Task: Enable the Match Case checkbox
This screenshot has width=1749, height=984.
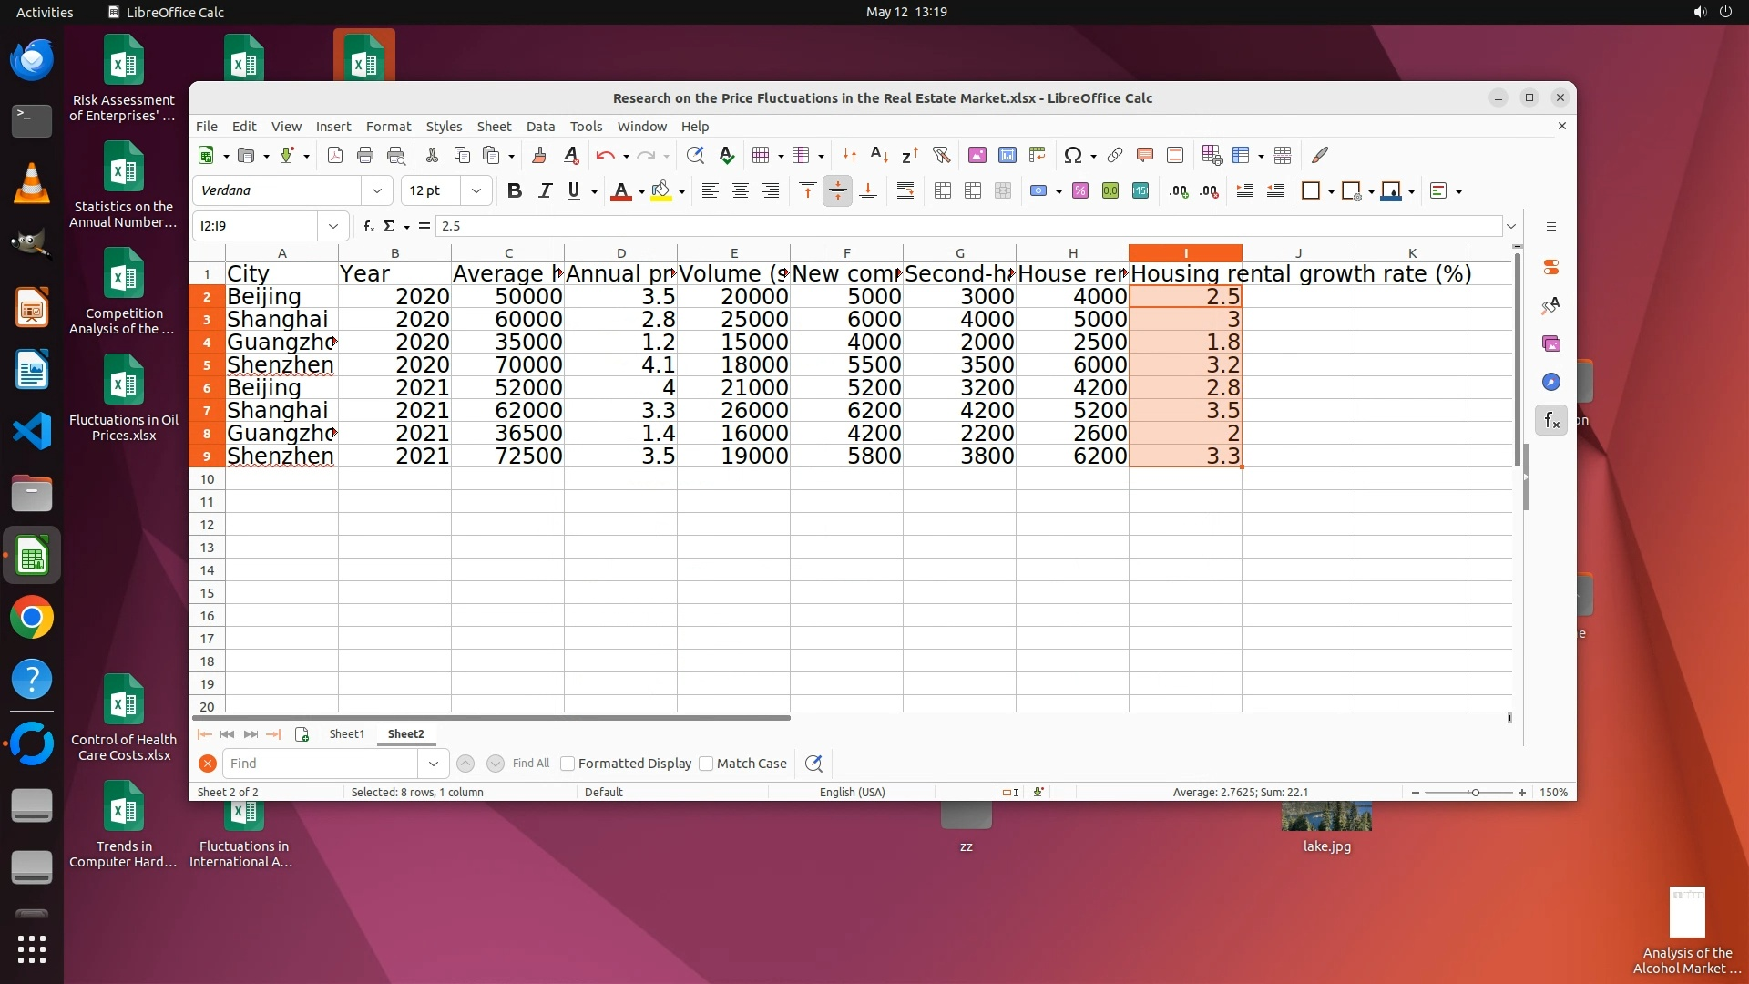Action: (706, 764)
